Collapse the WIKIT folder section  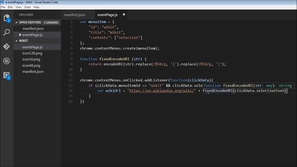(17, 41)
